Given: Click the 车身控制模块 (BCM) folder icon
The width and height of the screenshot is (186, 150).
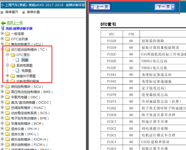Looking at the screenshot, I should [7, 124].
